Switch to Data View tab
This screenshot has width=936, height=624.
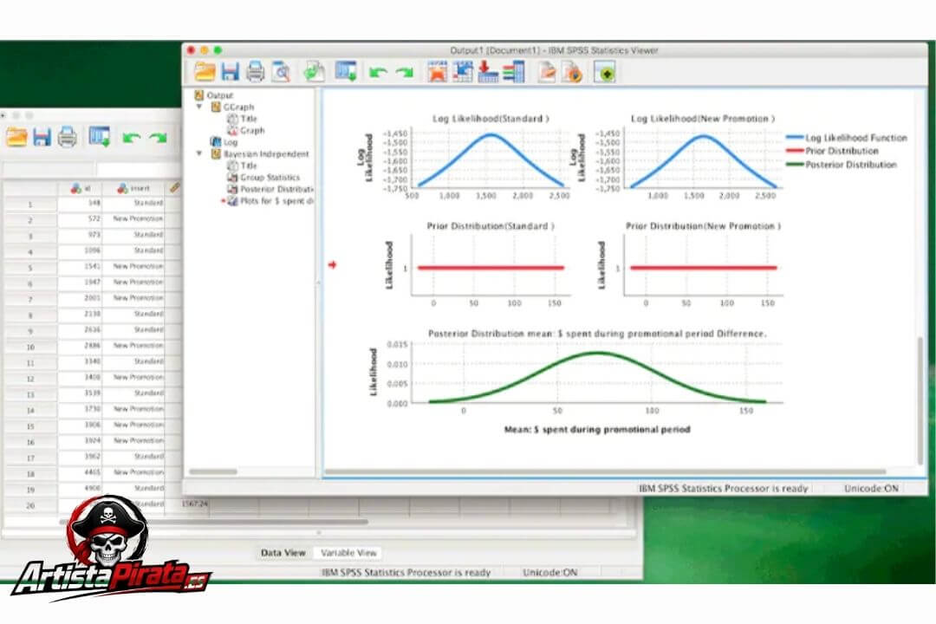[283, 553]
